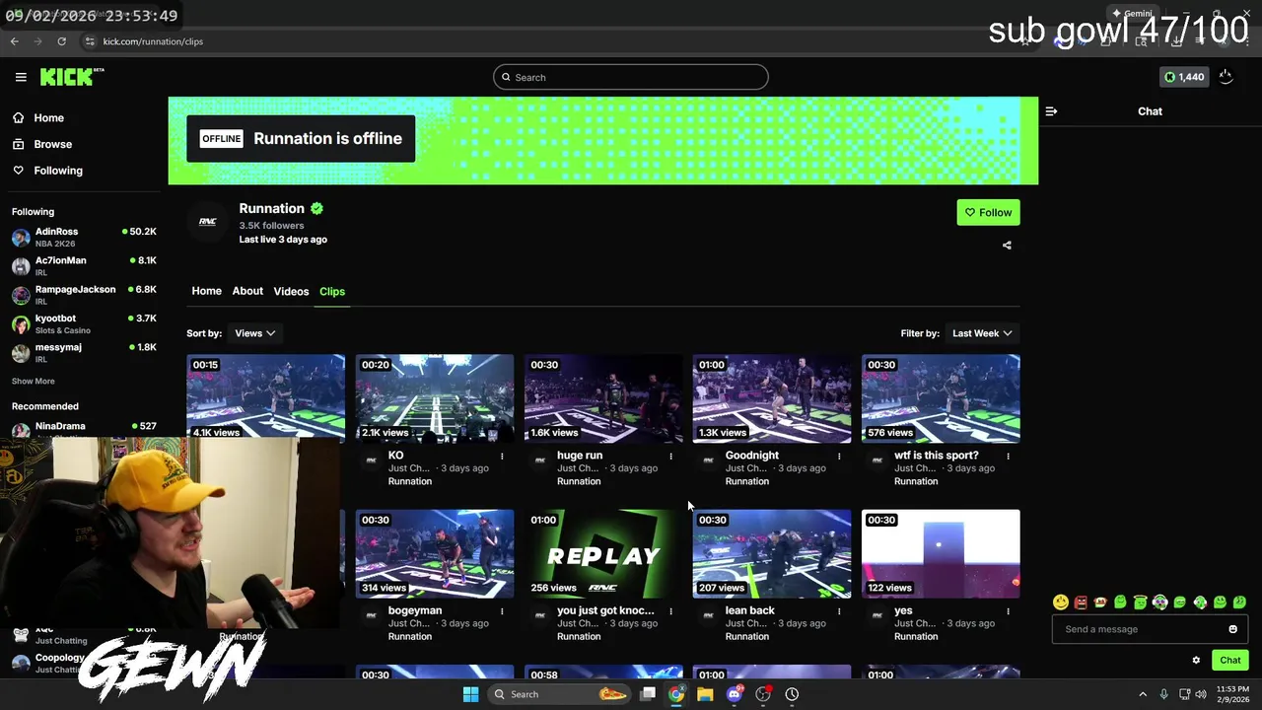Open the emoji picker in chat box
Screen dimensions: 1262x710
(1232, 629)
